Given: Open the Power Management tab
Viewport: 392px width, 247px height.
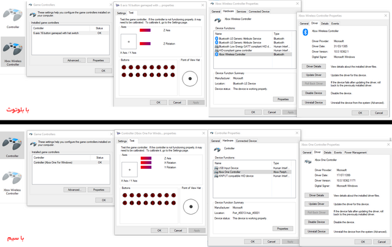Looking at the screenshot, I should point(355,152).
